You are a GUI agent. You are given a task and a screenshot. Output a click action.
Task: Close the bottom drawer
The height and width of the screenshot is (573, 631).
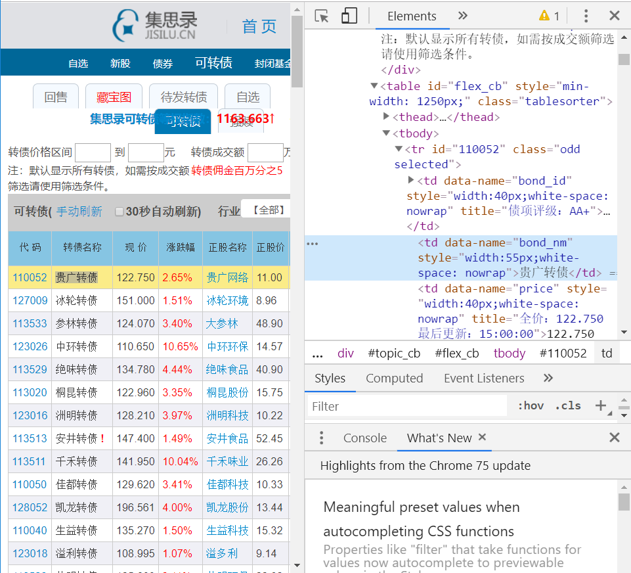(614, 437)
